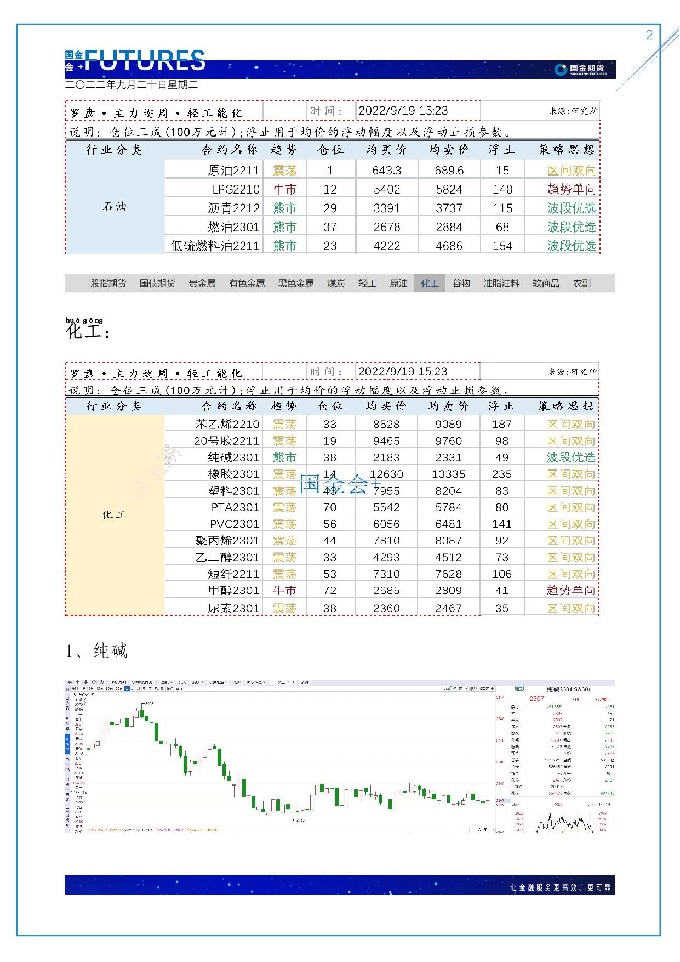
Task: Switch to the 贵金属 tab
Action: point(202,283)
